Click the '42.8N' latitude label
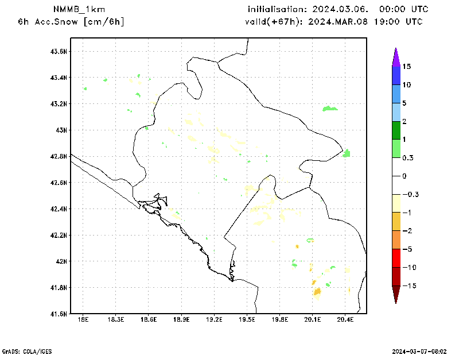This screenshot has height=355, width=459. (59, 157)
